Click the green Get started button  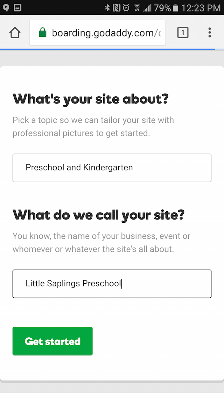pyautogui.click(x=52, y=341)
